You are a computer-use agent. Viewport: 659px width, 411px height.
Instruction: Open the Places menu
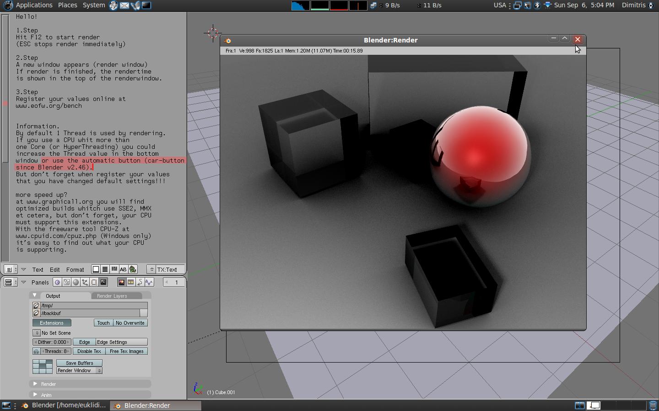pyautogui.click(x=68, y=5)
